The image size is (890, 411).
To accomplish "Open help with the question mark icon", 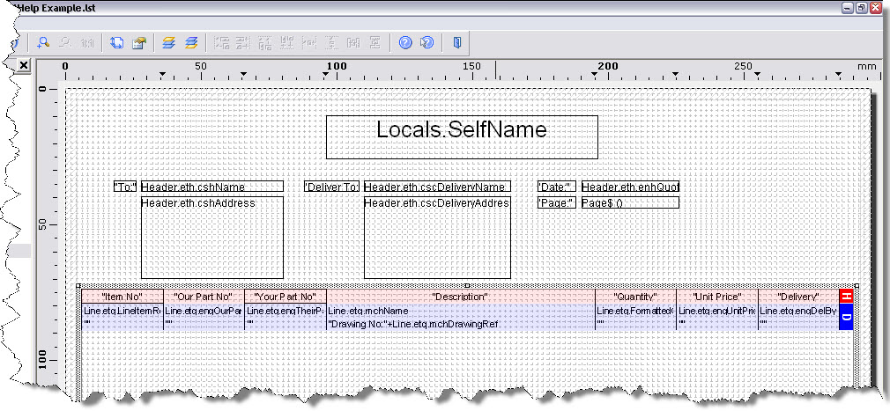I will coord(405,42).
